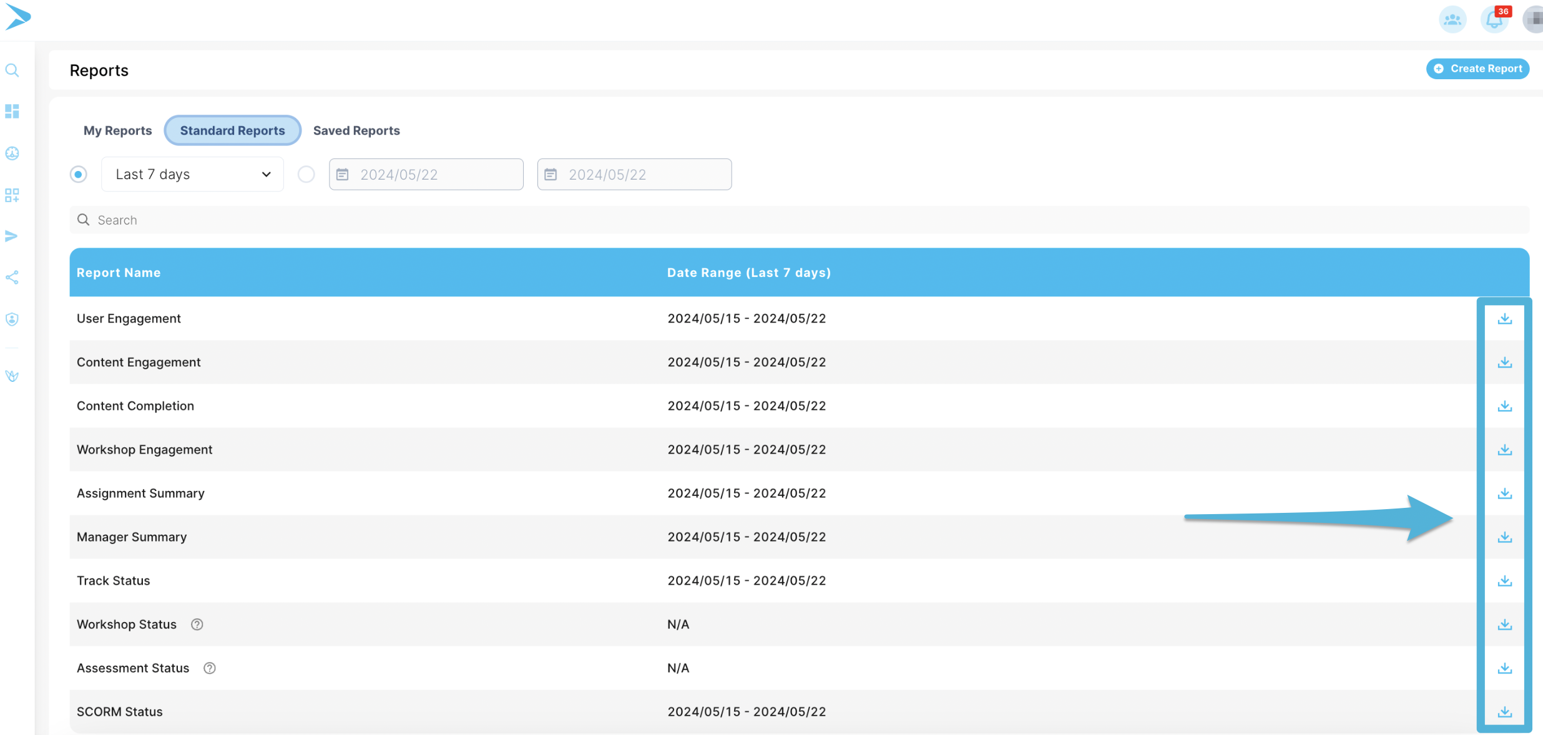Image resolution: width=1543 pixels, height=735 pixels.
Task: Click the Workshop Status help icon
Action: [197, 625]
